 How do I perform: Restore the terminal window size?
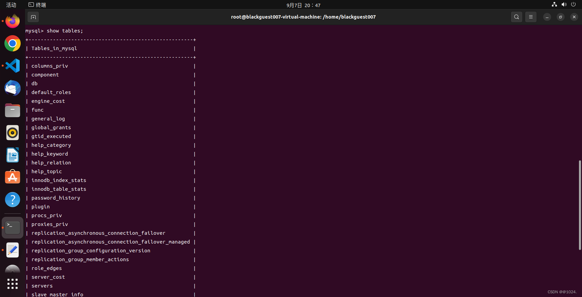[x=561, y=17]
